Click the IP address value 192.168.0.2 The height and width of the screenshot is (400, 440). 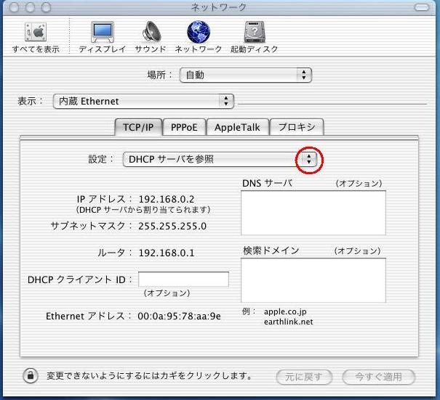[167, 199]
